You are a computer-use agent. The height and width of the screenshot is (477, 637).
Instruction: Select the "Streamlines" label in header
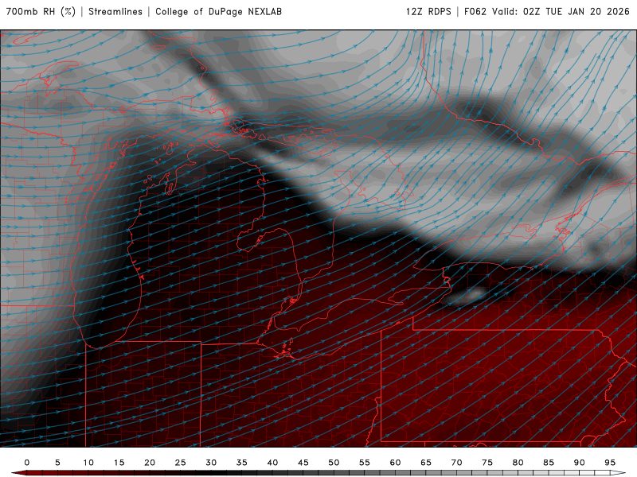click(x=115, y=12)
